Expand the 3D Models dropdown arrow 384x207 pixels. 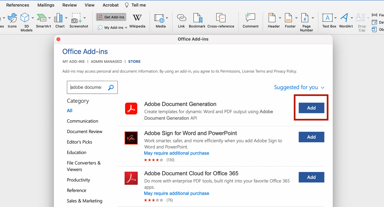coord(33,18)
